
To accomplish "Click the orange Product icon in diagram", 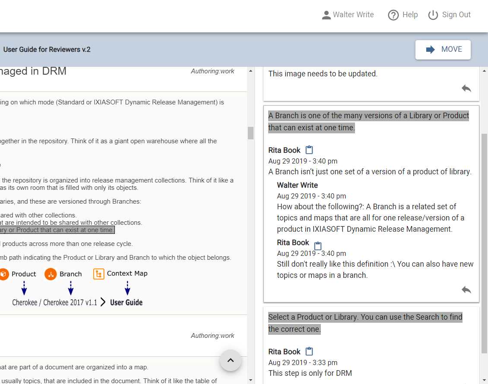I will [4, 274].
